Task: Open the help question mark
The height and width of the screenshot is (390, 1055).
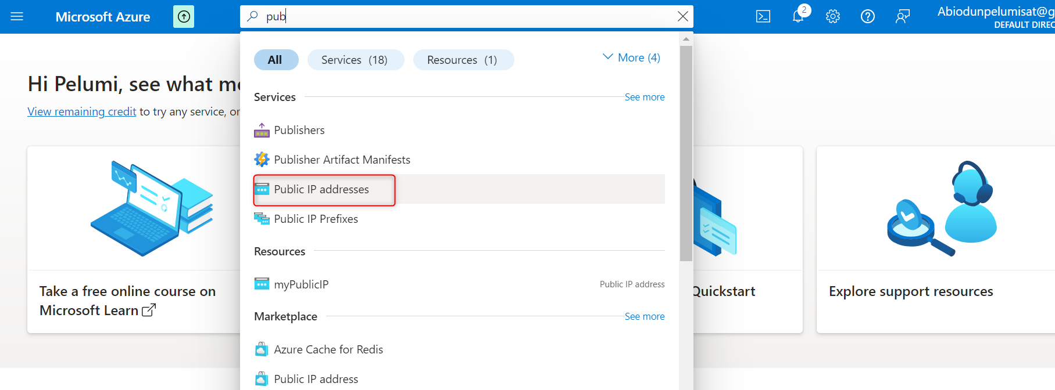Action: (868, 17)
